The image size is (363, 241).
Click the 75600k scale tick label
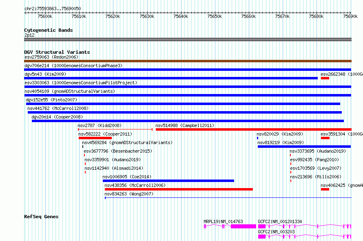coord(45,16)
